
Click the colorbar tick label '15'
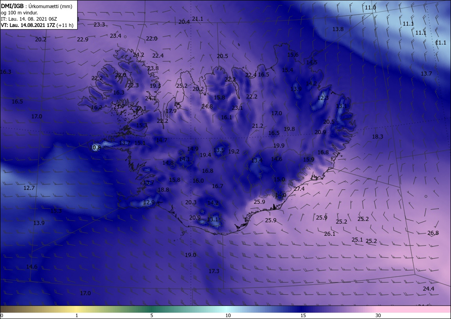click(x=303, y=315)
